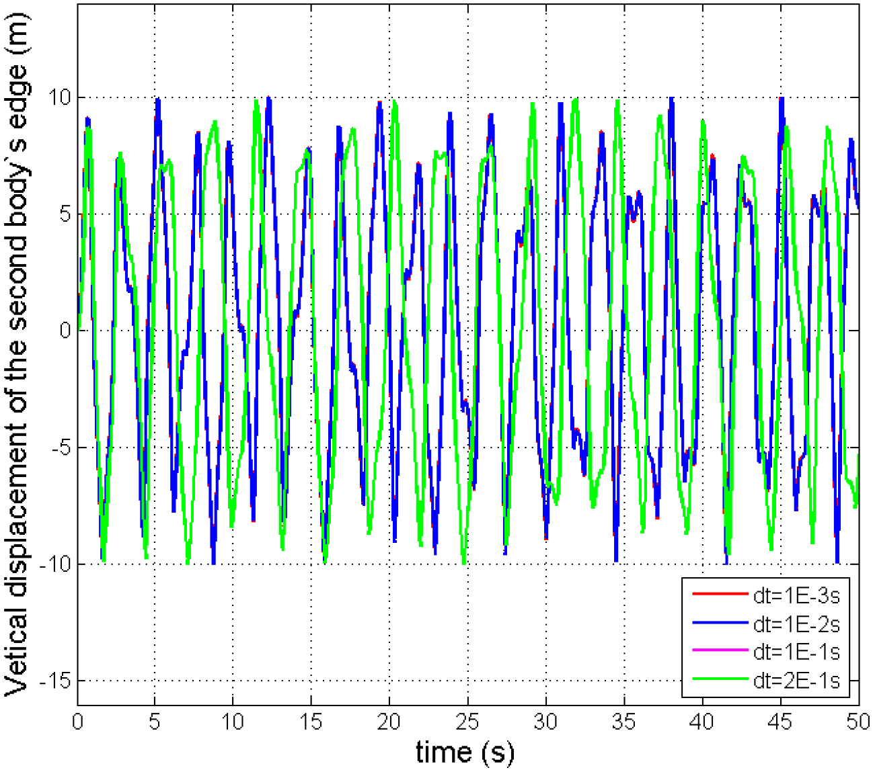Screen dimensions: 873x772
Task: Click x-axis tick label 30
Action: click(x=545, y=722)
